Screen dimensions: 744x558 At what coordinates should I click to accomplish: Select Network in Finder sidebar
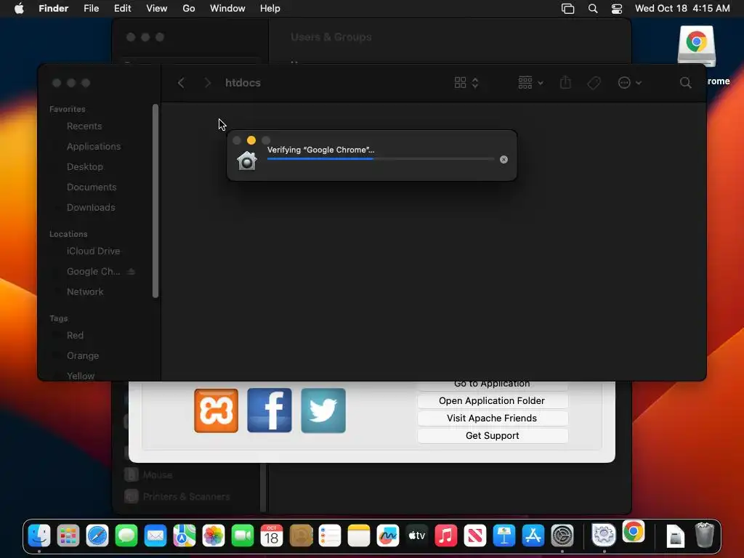(85, 292)
